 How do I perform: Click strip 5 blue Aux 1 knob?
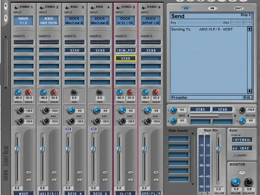coord(122,110)
